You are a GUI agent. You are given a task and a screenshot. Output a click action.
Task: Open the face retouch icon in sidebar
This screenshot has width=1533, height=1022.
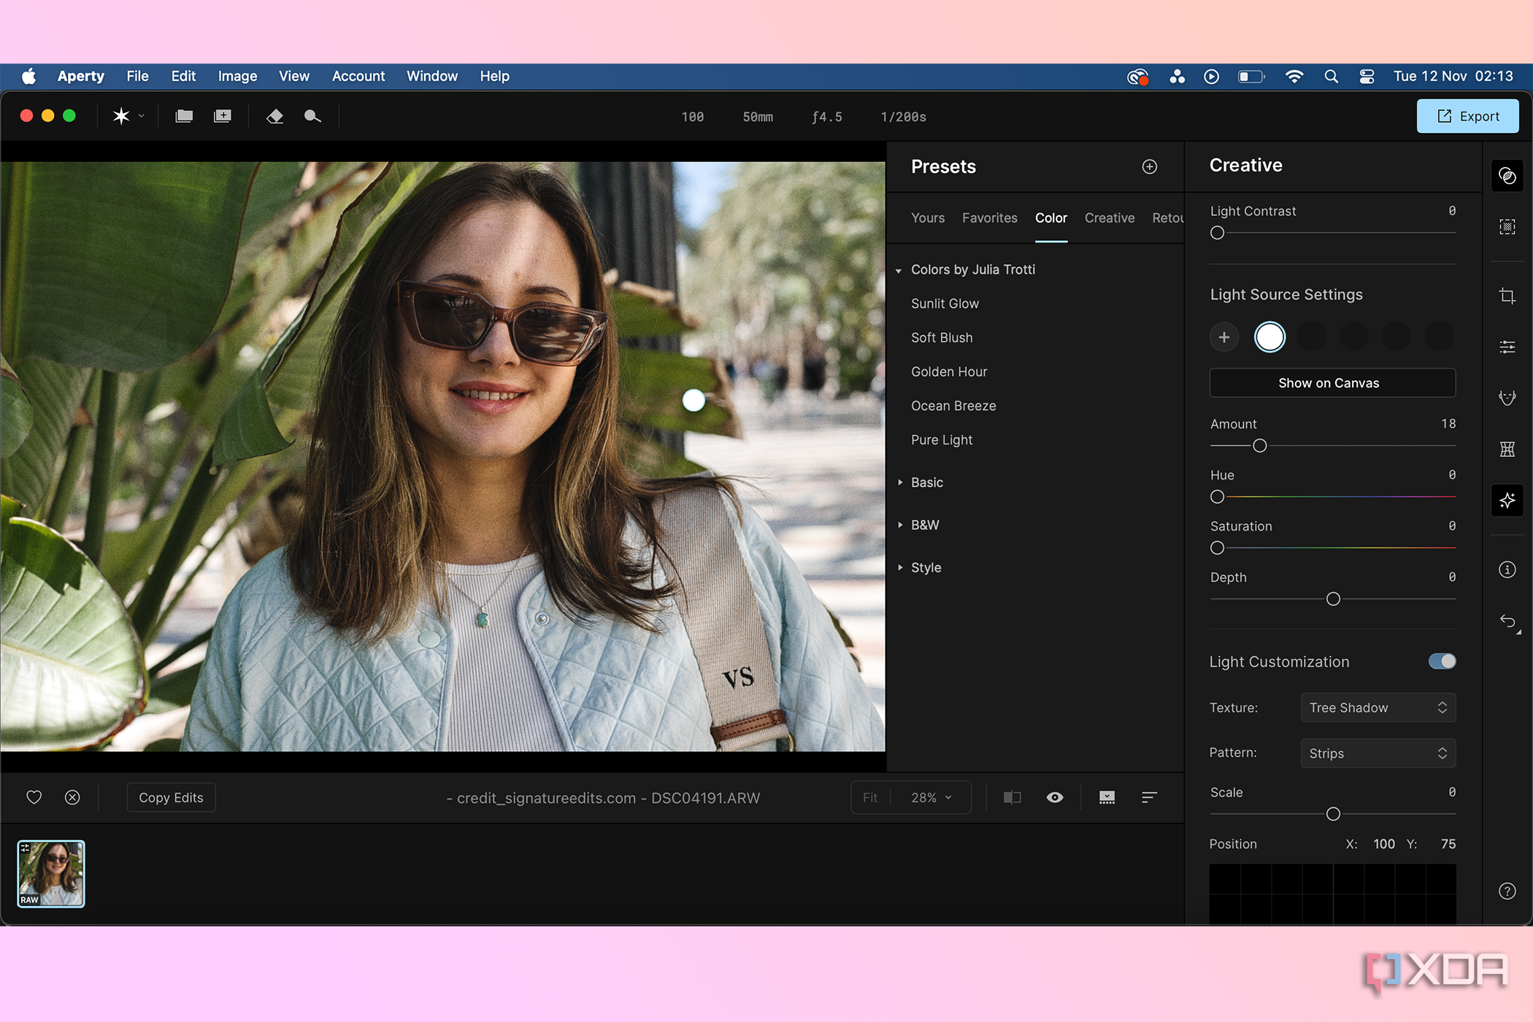point(1507,398)
